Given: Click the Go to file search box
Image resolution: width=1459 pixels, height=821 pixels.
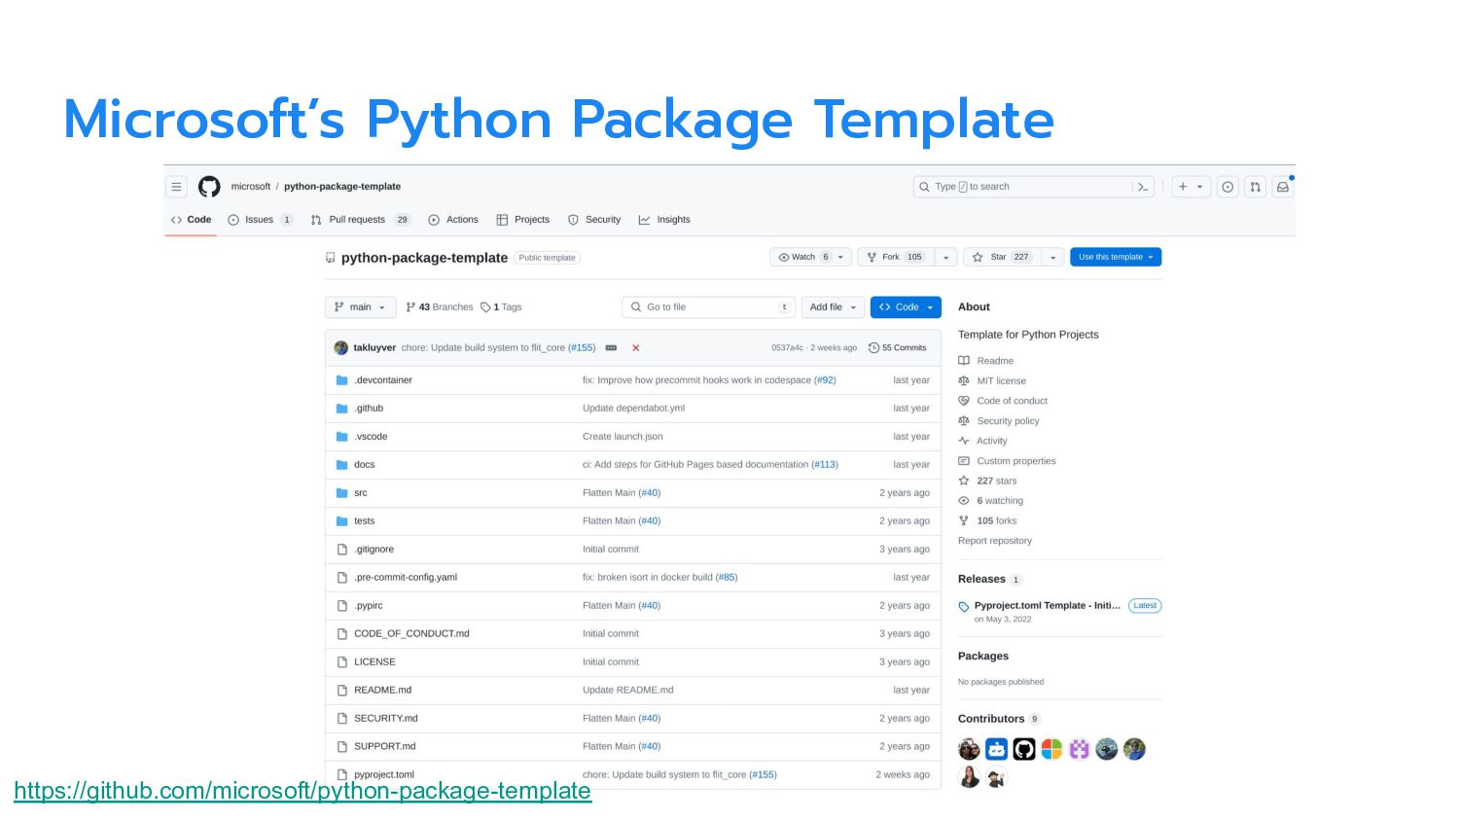Looking at the screenshot, I should click(708, 307).
